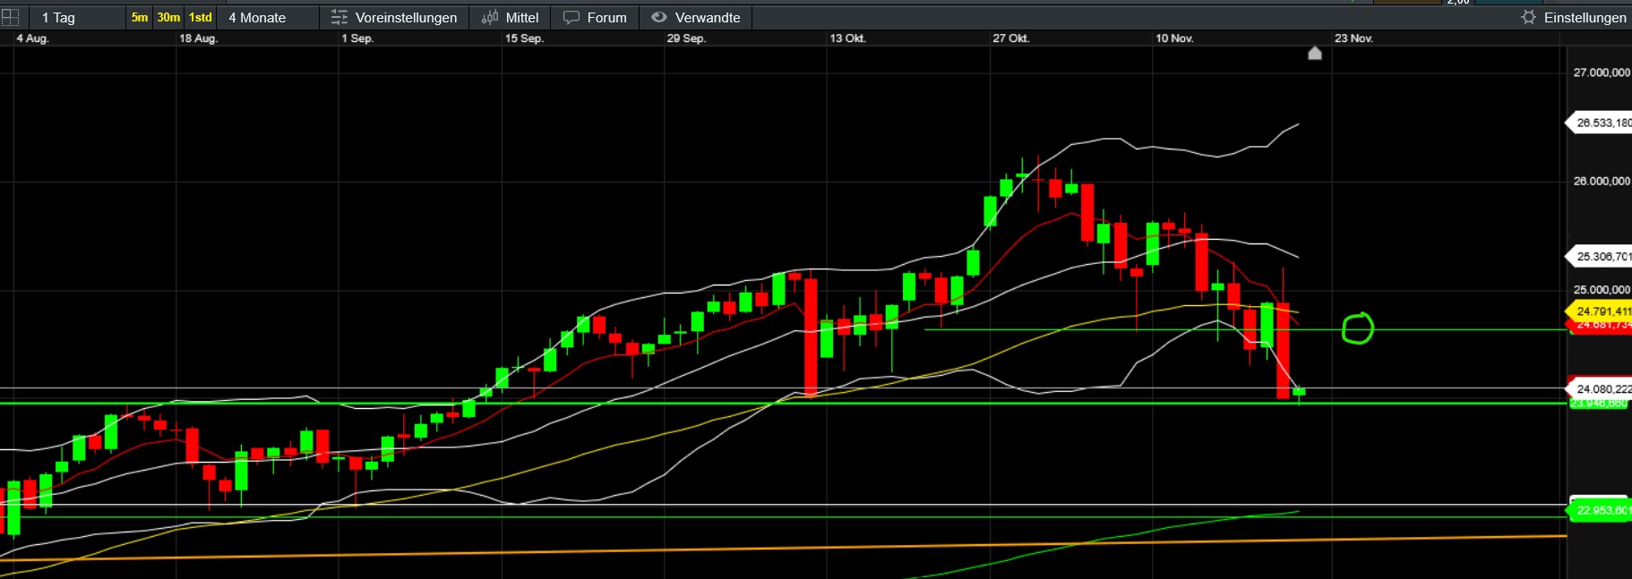
Task: Expand the Mittel price type dropdown
Action: click(522, 18)
